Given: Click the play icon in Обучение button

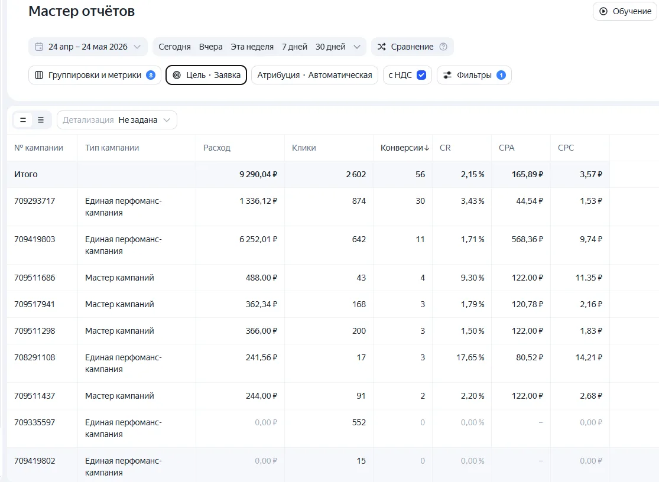Looking at the screenshot, I should point(603,11).
